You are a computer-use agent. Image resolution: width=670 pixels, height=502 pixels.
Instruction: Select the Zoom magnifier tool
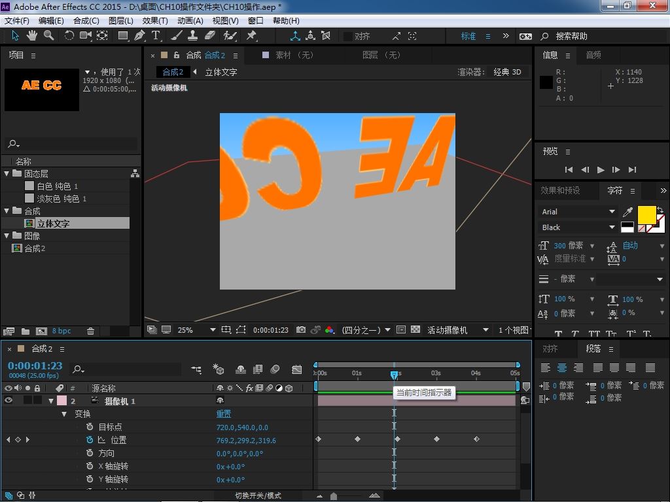coord(48,36)
